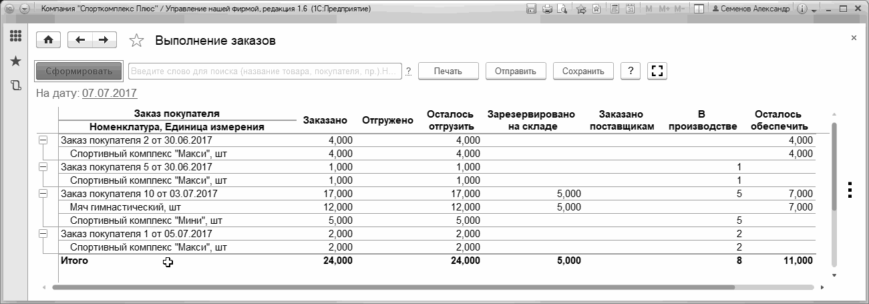Click the M+ memory button

tap(664, 9)
